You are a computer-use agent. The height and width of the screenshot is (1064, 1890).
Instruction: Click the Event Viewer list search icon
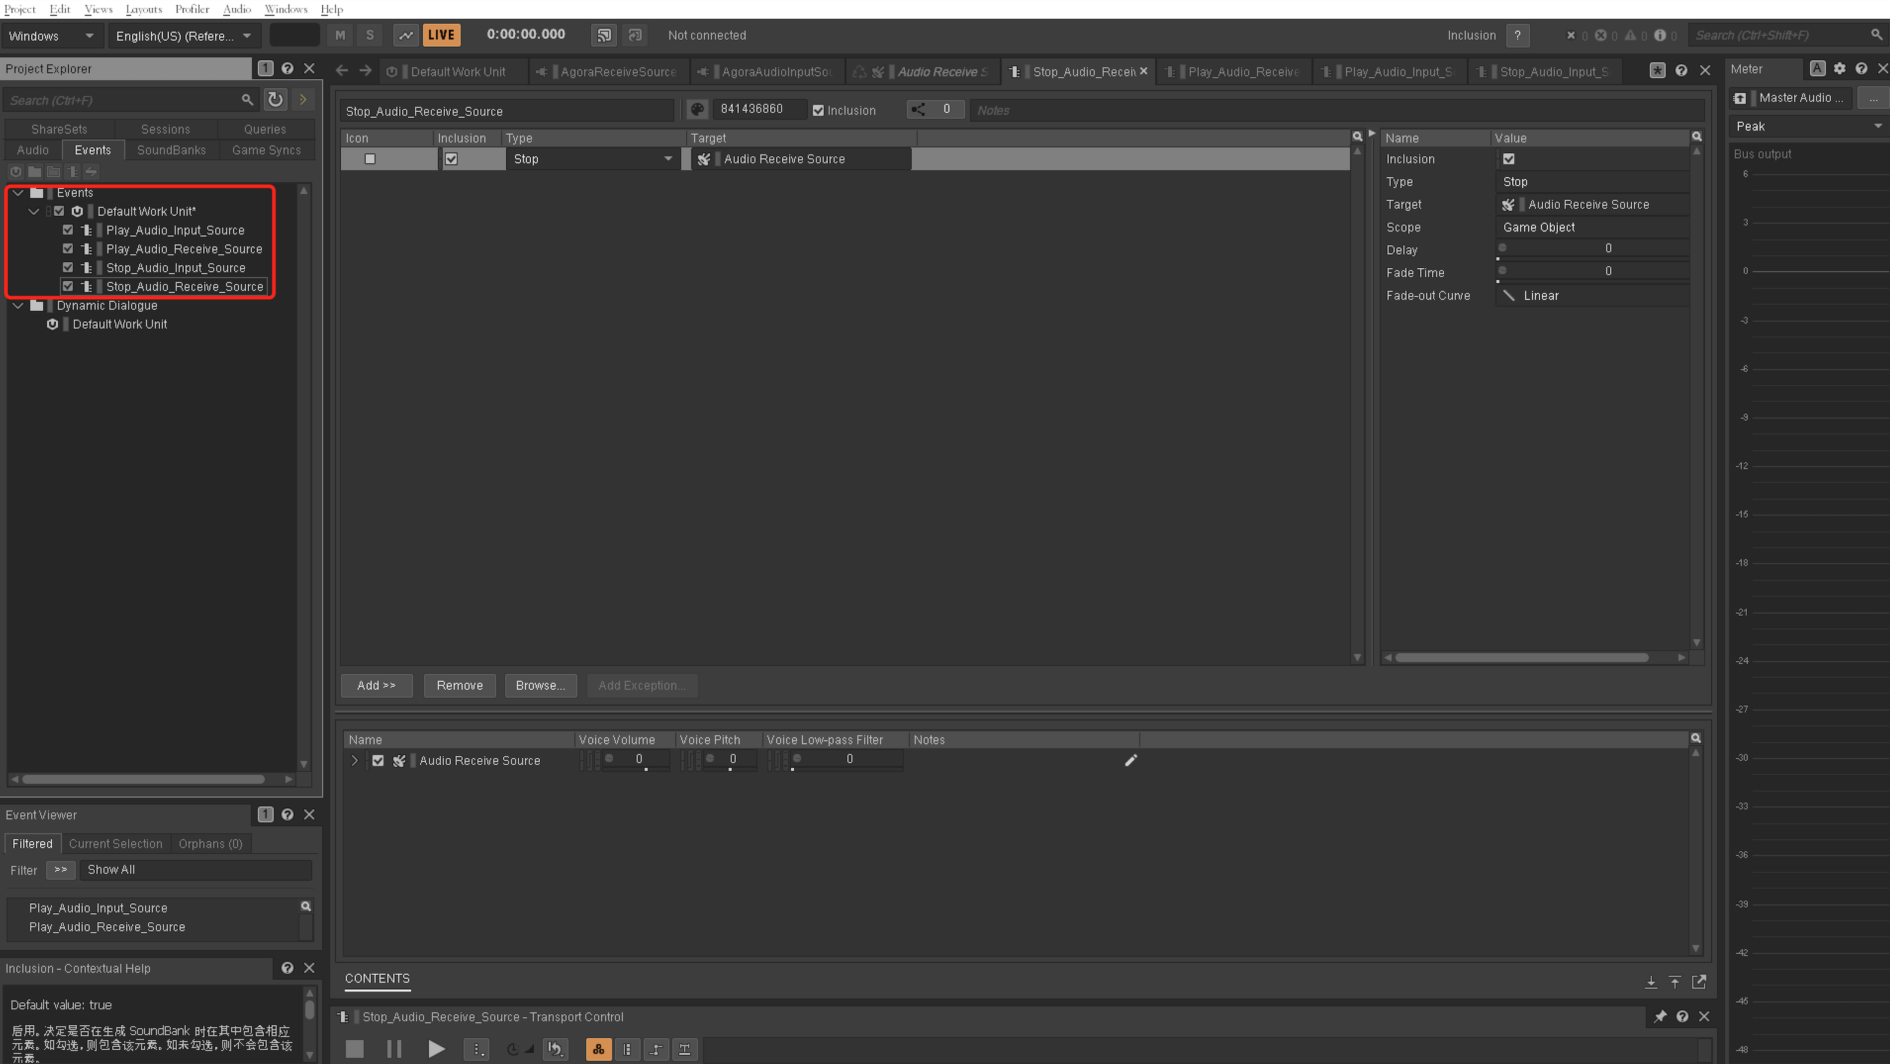click(x=306, y=906)
